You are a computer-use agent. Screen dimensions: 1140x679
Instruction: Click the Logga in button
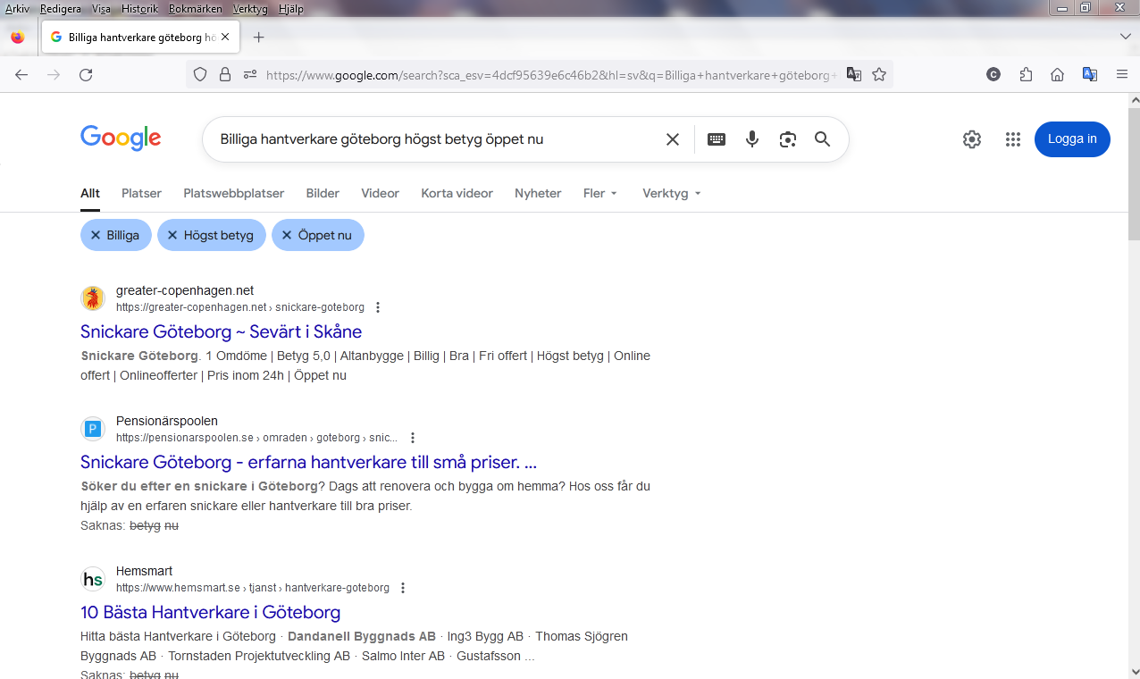[1072, 139]
